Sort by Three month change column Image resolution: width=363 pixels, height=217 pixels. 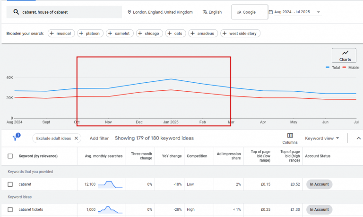pyautogui.click(x=141, y=156)
